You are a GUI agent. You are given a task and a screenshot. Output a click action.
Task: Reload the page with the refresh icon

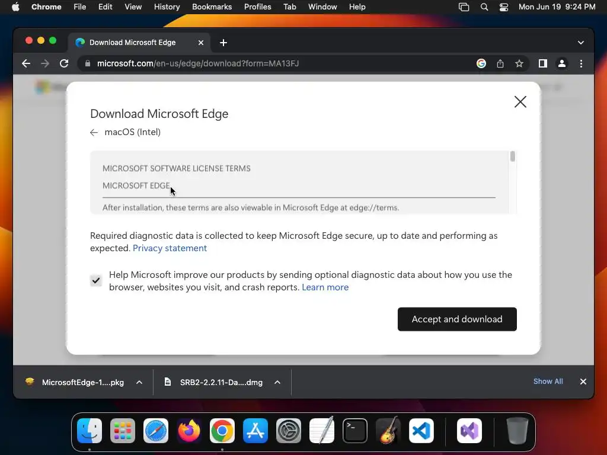pos(64,63)
